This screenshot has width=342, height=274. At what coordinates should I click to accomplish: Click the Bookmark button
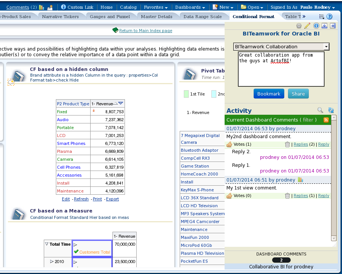[269, 93]
